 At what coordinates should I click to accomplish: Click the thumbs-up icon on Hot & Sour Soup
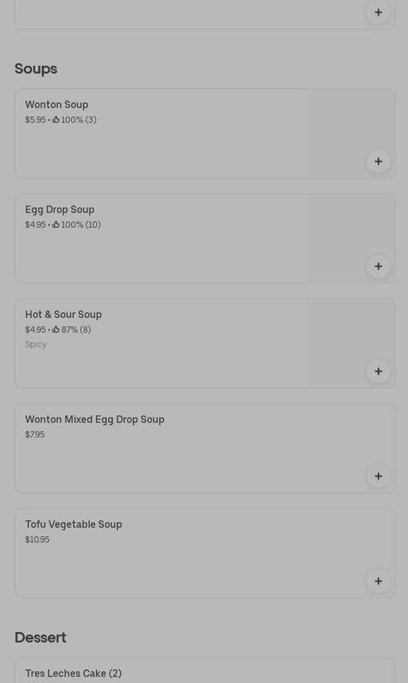pos(56,330)
